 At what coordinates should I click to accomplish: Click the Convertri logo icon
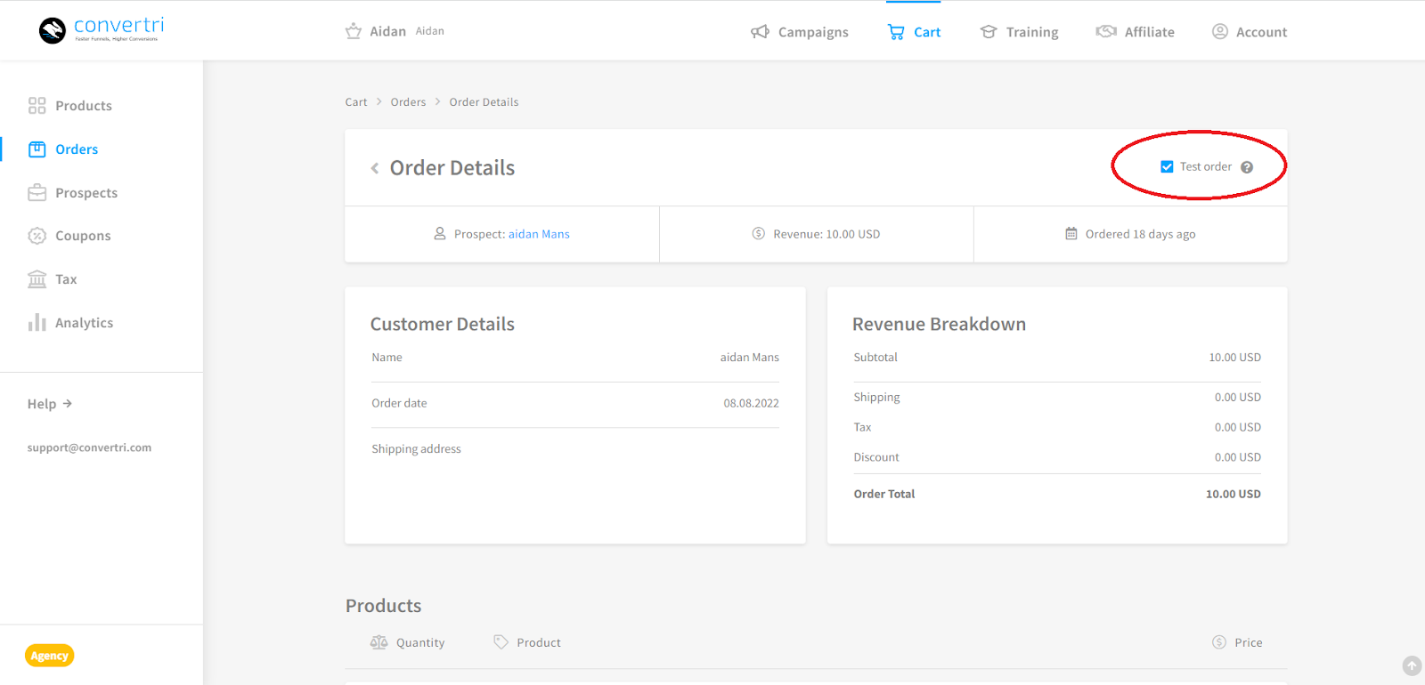(x=53, y=31)
